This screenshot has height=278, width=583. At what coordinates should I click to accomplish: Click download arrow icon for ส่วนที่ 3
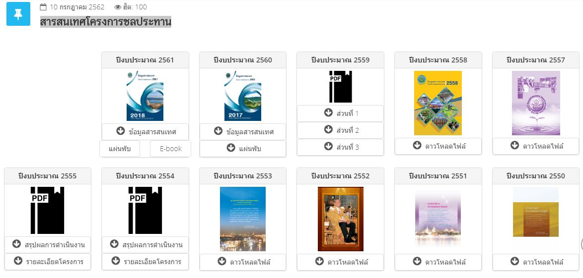pos(328,147)
